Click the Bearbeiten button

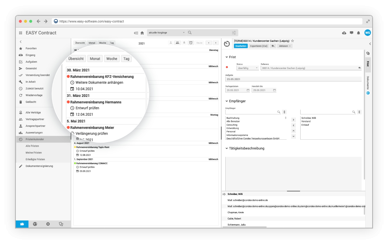(x=241, y=46)
